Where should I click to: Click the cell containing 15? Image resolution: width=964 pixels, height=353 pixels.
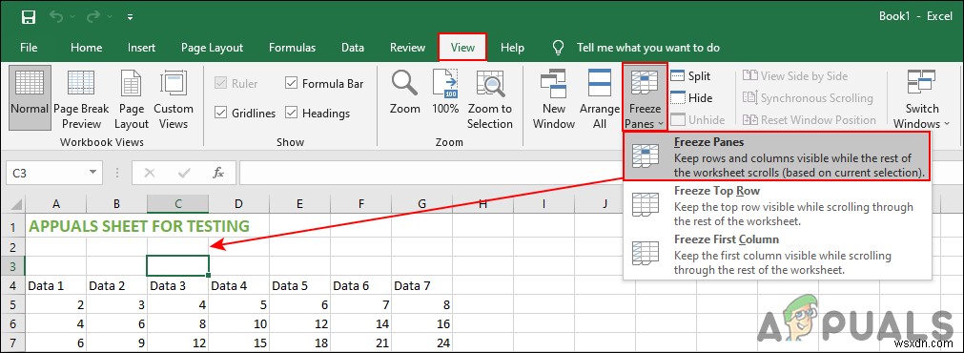[x=238, y=343]
